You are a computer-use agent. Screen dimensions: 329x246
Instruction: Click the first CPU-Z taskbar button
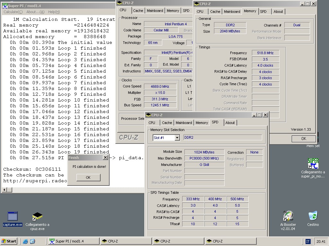126,241
